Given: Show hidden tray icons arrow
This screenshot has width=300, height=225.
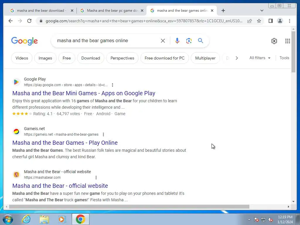Looking at the screenshot, I should pos(249,219).
